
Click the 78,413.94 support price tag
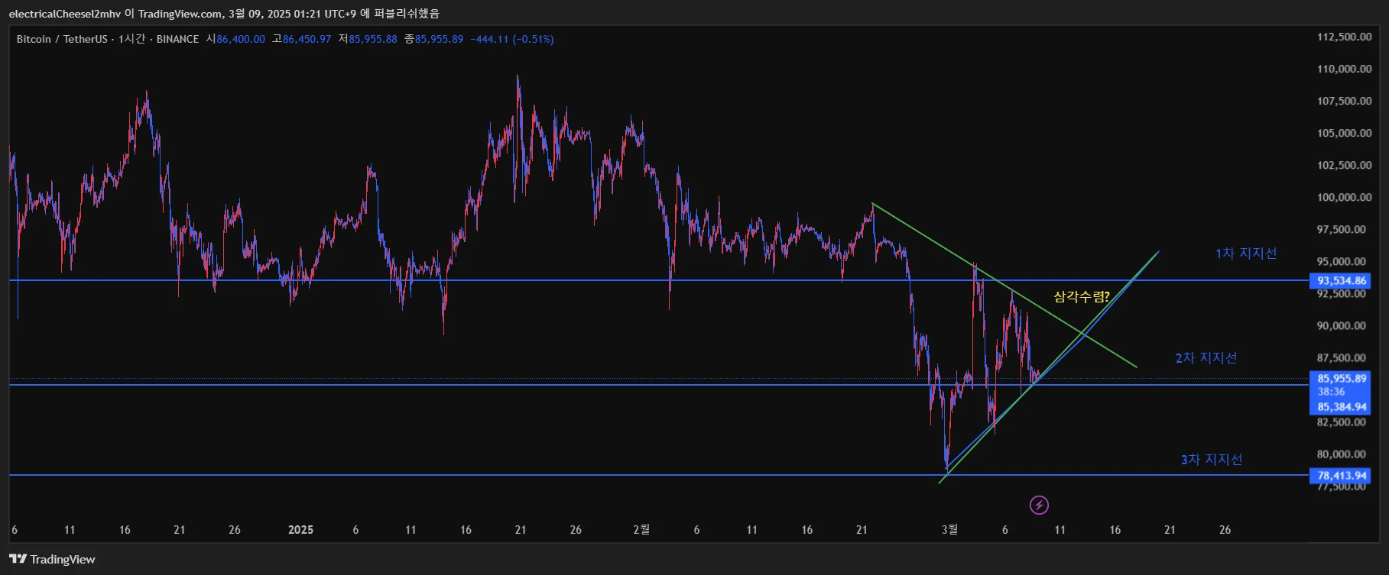(x=1342, y=476)
